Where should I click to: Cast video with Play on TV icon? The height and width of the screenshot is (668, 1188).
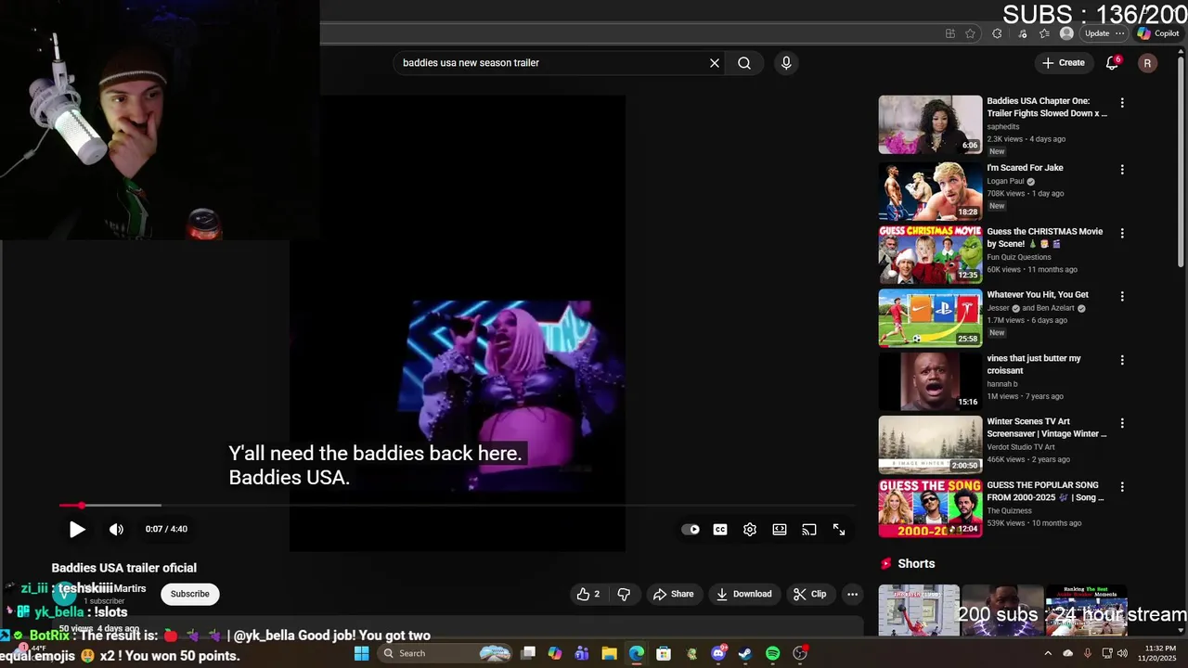click(x=809, y=530)
